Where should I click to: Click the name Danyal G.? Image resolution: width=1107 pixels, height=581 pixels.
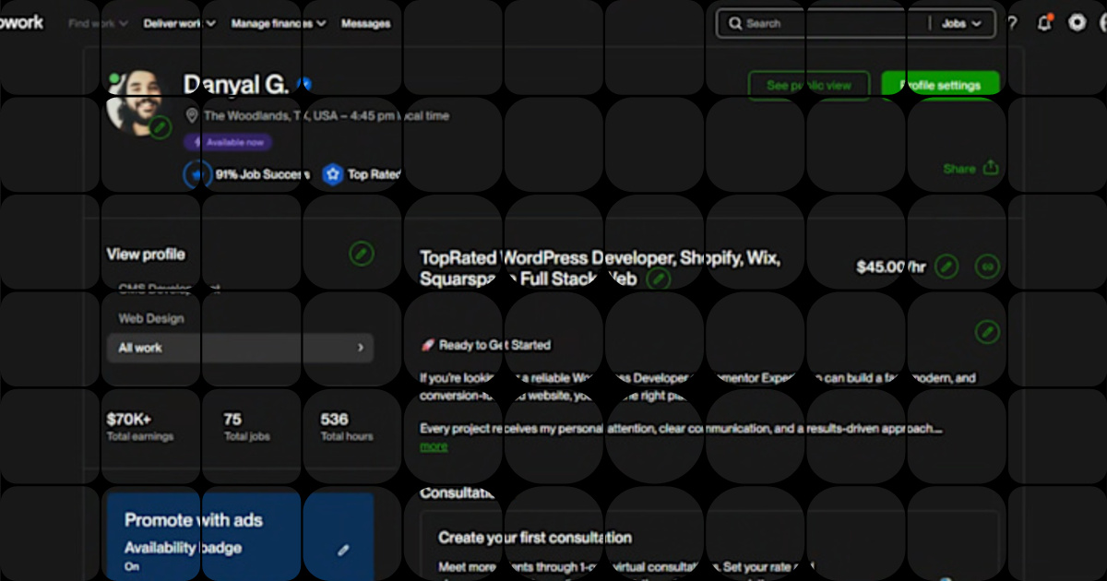point(236,85)
